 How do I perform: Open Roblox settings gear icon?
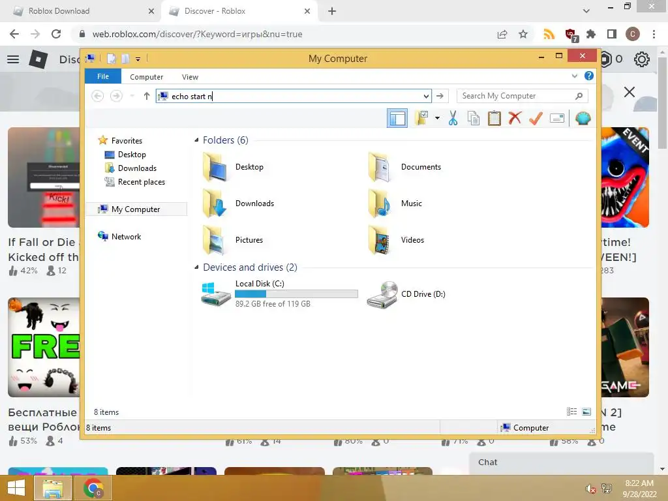point(642,59)
